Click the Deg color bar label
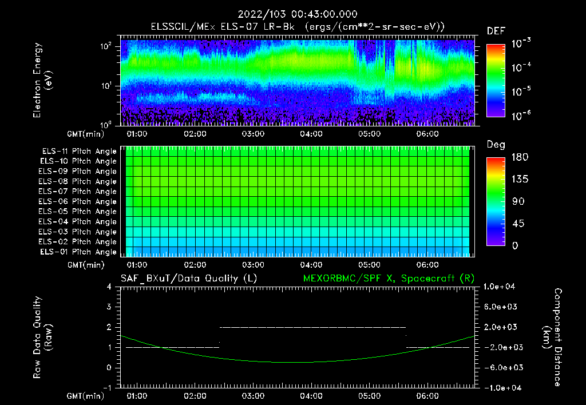Viewport: 586px width, 405px height. [496, 145]
